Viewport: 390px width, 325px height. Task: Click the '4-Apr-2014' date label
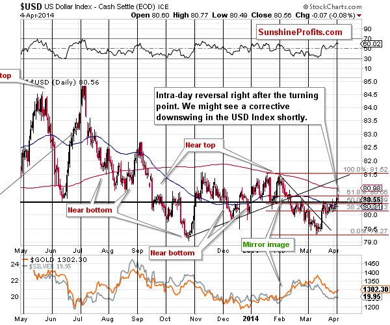pyautogui.click(x=37, y=15)
